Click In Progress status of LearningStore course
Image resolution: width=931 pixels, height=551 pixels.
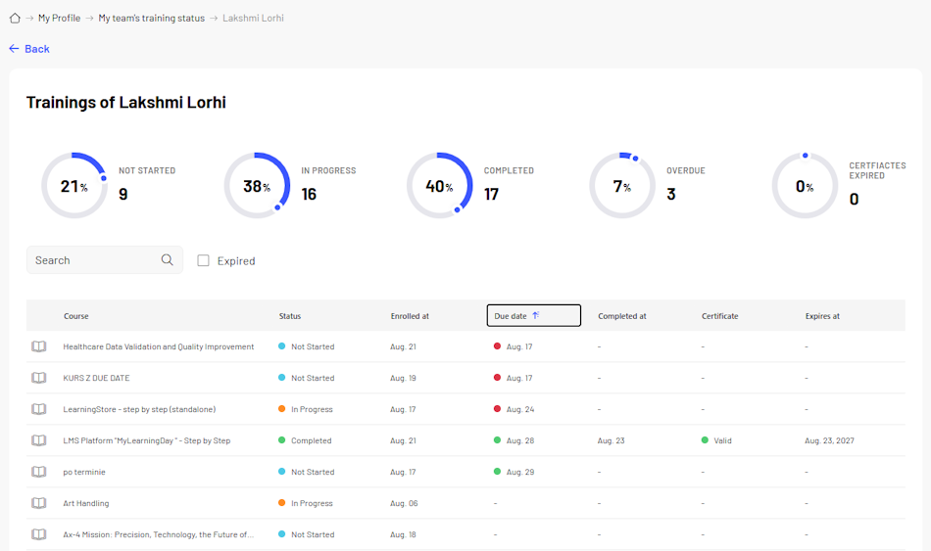click(306, 409)
